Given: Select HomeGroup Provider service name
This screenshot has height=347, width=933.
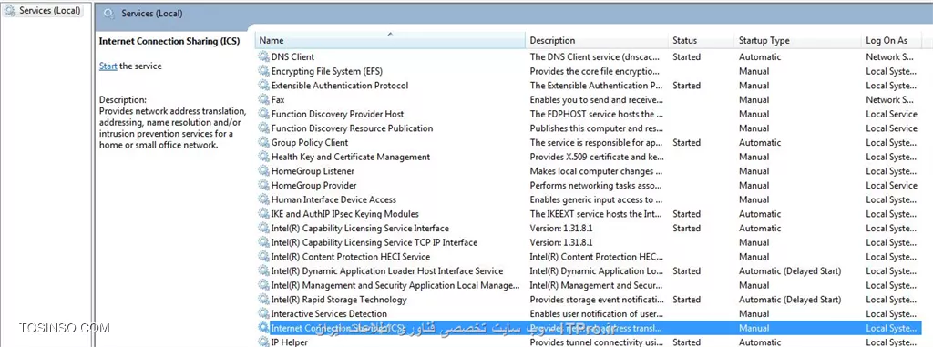Looking at the screenshot, I should (314, 186).
